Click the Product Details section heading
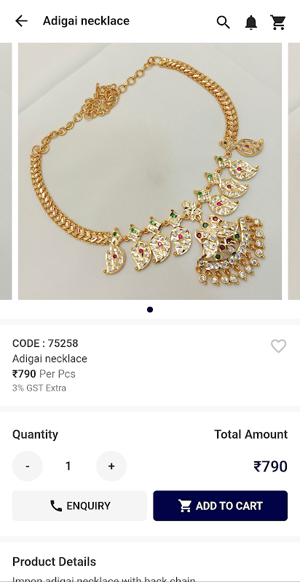 click(x=54, y=562)
